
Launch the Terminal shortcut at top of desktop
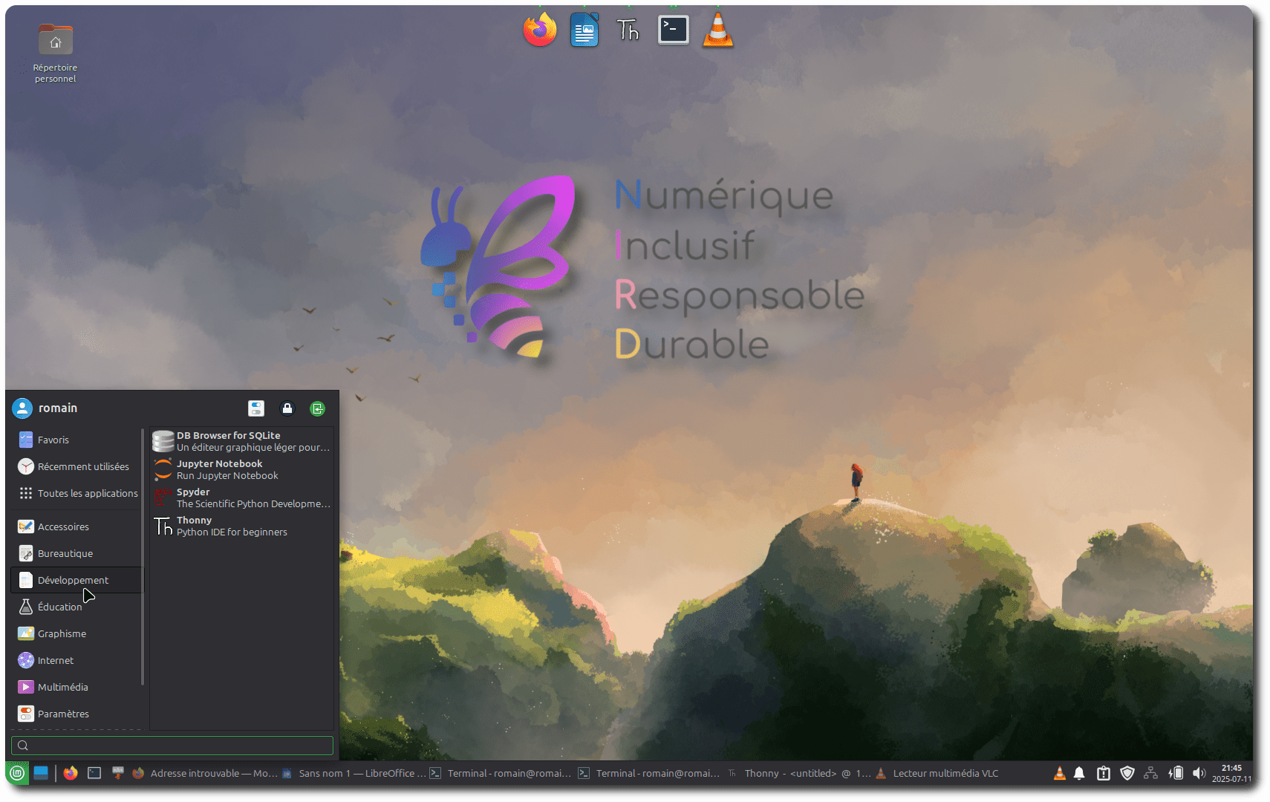click(x=672, y=29)
